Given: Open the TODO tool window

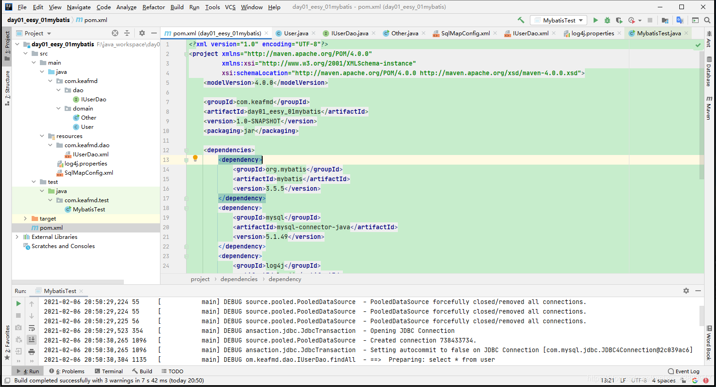Looking at the screenshot, I should (x=172, y=371).
